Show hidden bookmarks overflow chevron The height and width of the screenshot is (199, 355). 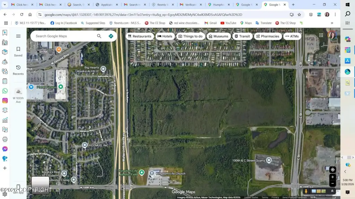[x=332, y=23]
